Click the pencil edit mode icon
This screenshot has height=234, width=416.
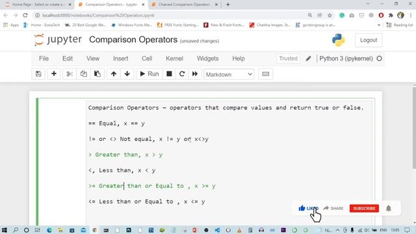(308, 58)
